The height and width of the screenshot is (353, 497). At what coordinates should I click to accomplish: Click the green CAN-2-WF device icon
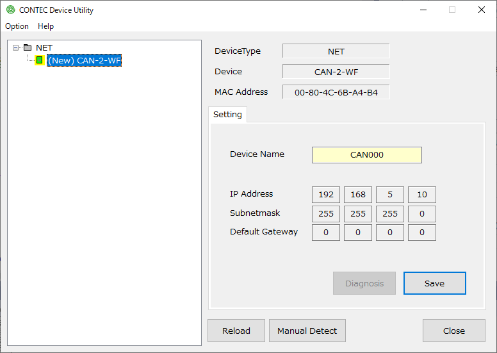[x=40, y=60]
